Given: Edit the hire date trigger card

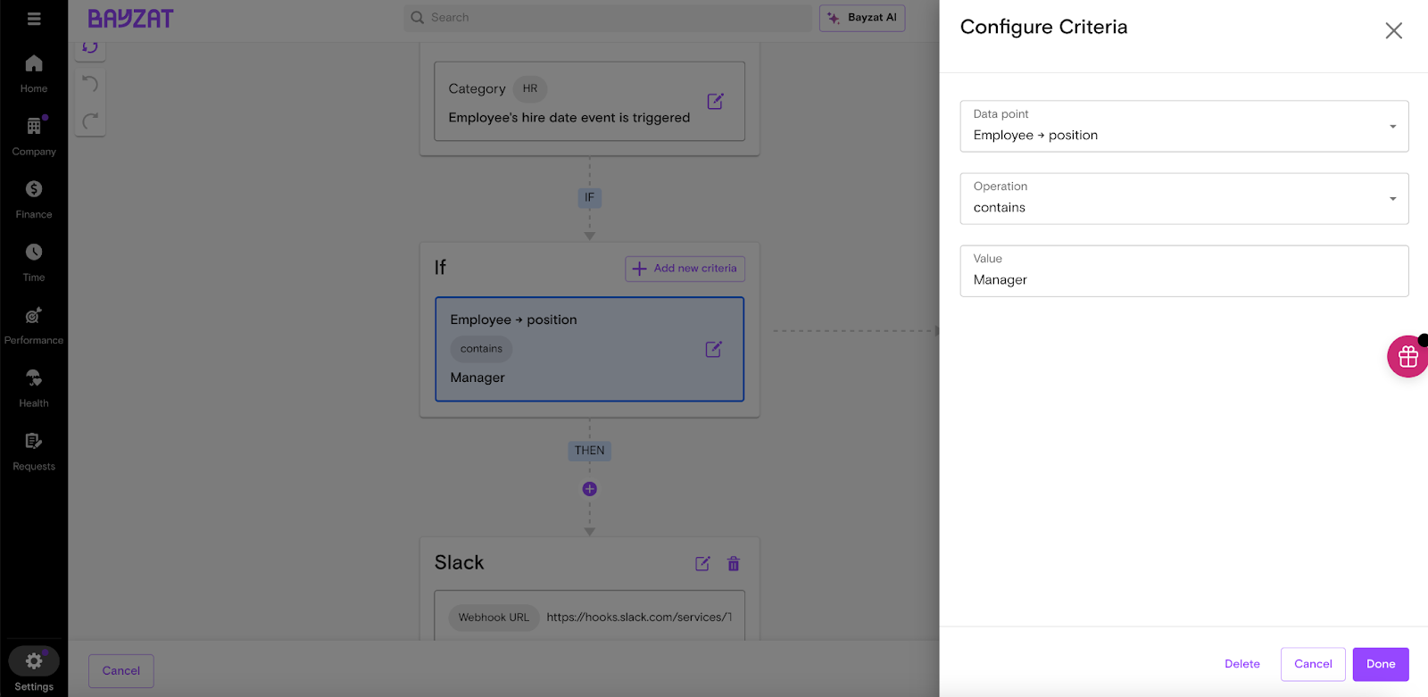Looking at the screenshot, I should tap(715, 102).
